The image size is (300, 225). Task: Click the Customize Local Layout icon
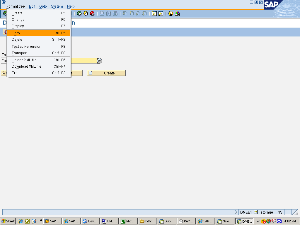pos(177,13)
